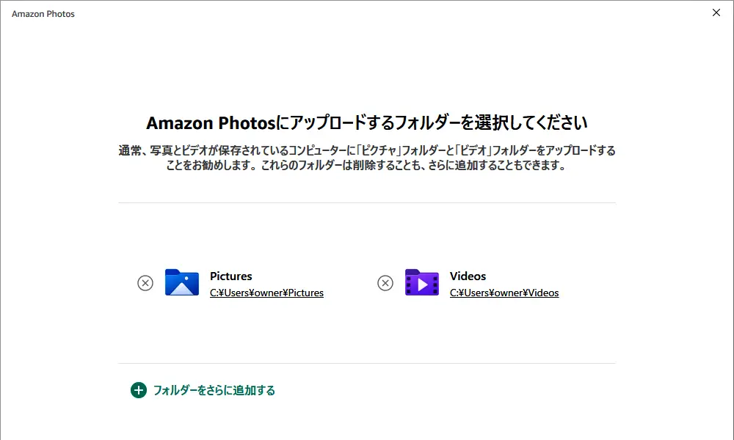Click the divider line below the folders
Screen dimensions: 734x440
pos(367,363)
